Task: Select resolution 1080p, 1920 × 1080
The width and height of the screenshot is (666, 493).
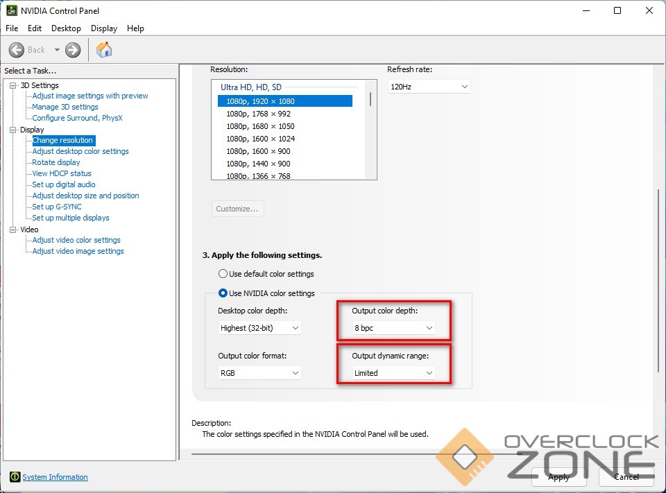Action: click(285, 101)
